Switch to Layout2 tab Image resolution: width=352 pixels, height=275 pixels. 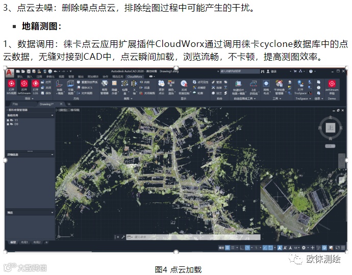pos(37,242)
